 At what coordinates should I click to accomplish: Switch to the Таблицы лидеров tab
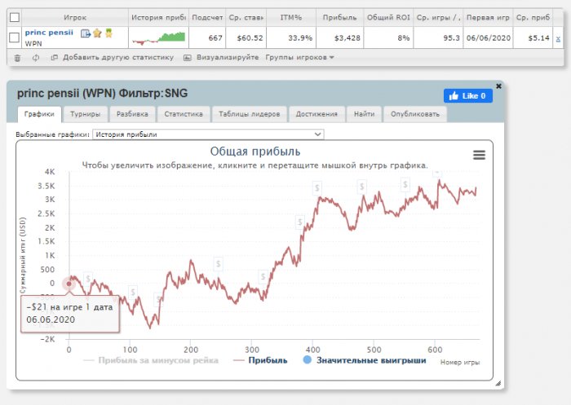click(249, 114)
